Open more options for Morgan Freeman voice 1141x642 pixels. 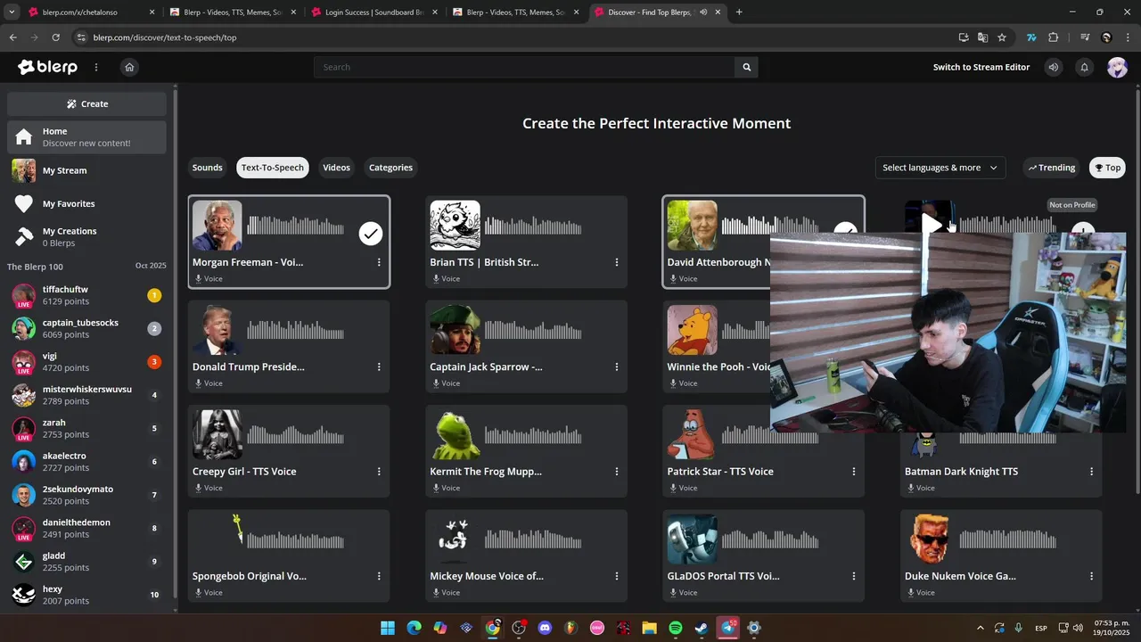coord(379,262)
